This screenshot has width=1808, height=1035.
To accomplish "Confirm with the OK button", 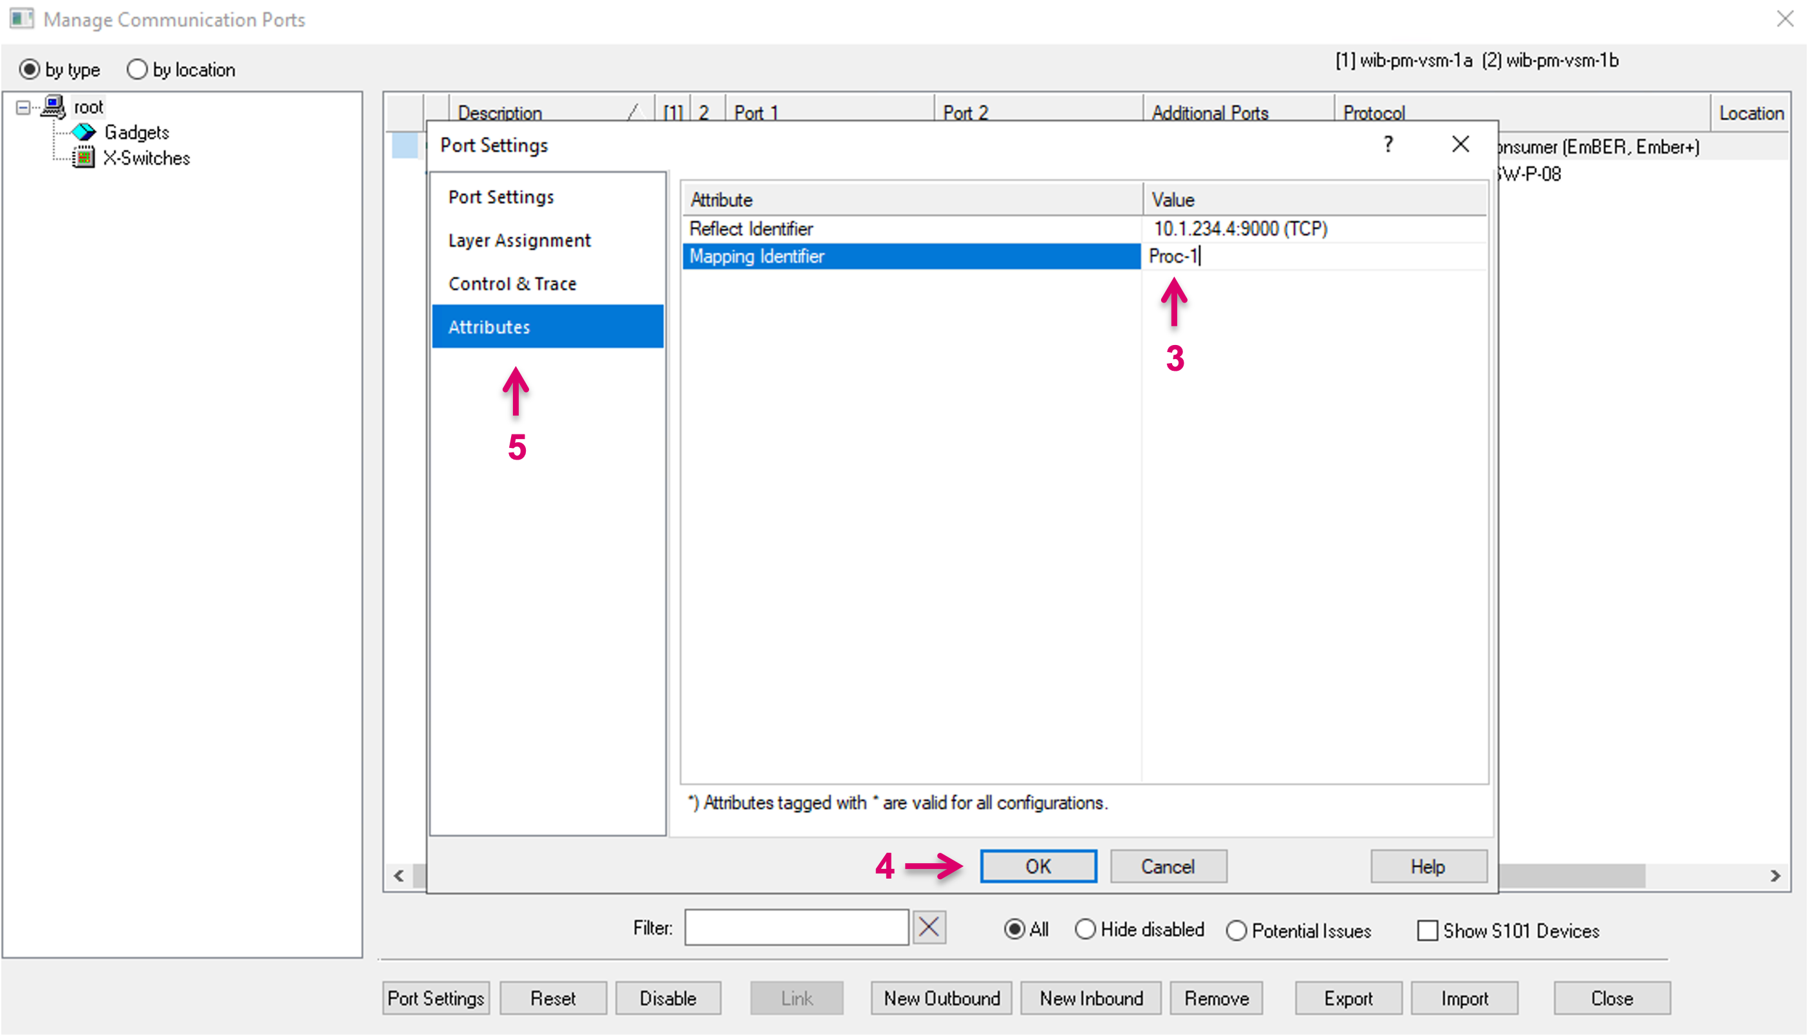I will coord(1038,866).
